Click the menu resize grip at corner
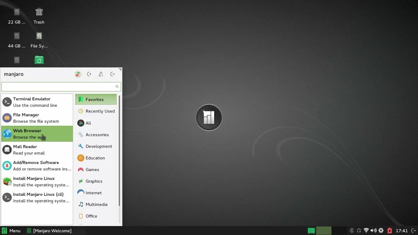 pos(121,69)
